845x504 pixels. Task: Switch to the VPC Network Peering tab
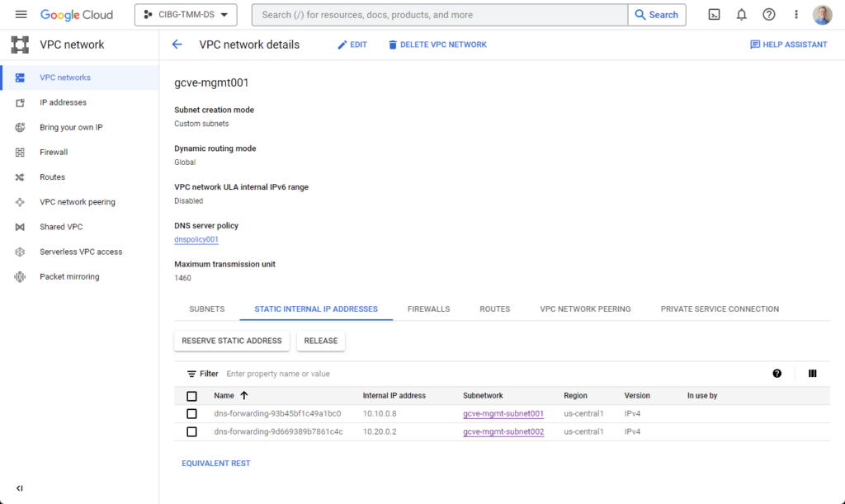pyautogui.click(x=585, y=309)
